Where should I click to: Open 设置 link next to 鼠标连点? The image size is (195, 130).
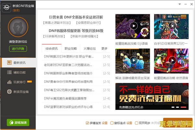pos(129,123)
